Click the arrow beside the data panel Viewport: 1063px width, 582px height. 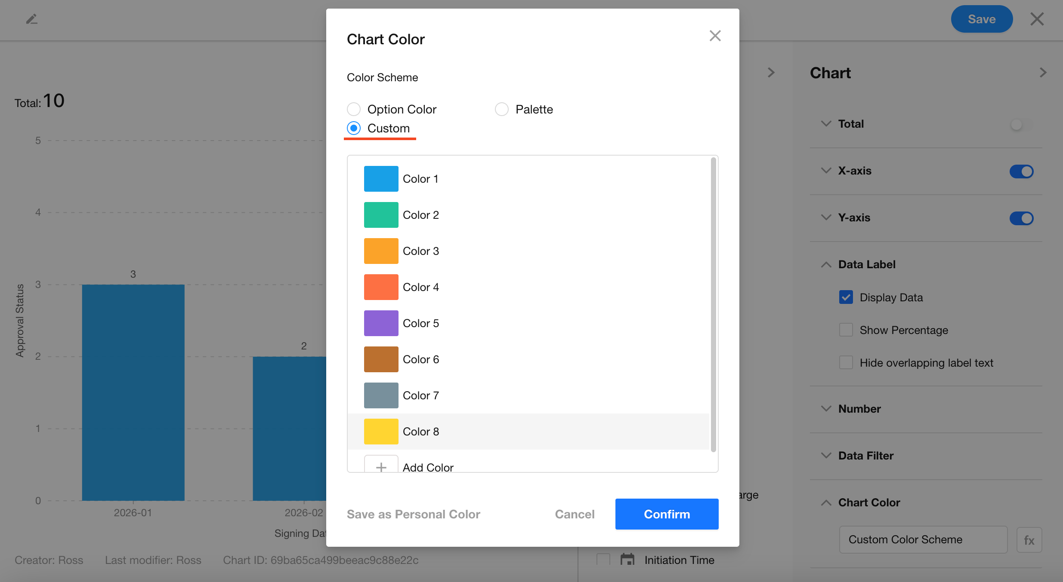click(771, 73)
